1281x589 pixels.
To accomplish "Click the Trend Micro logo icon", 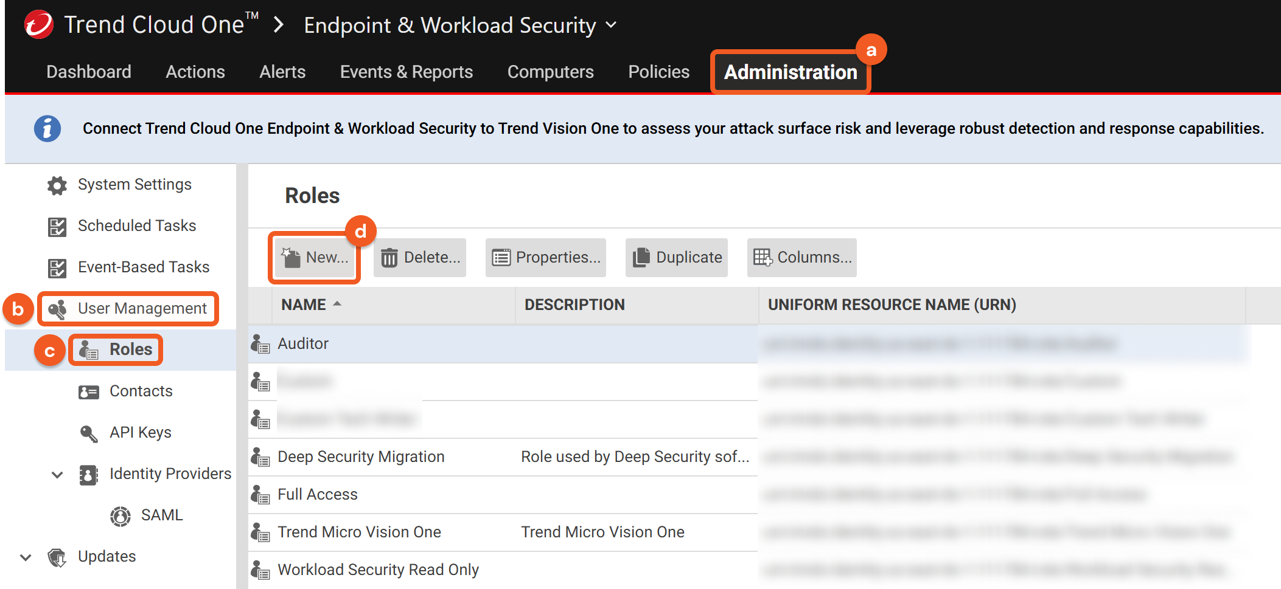I will pos(39,25).
